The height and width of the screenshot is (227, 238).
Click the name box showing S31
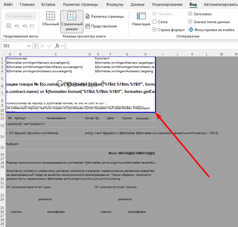click(14, 46)
